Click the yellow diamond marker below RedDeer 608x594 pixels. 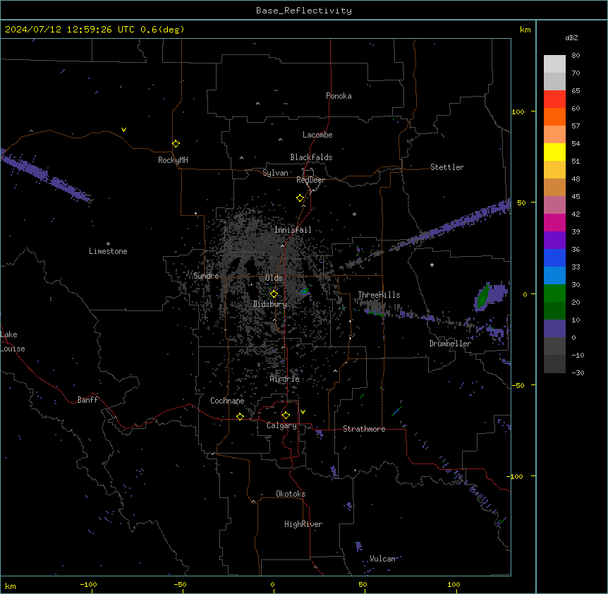pos(300,198)
